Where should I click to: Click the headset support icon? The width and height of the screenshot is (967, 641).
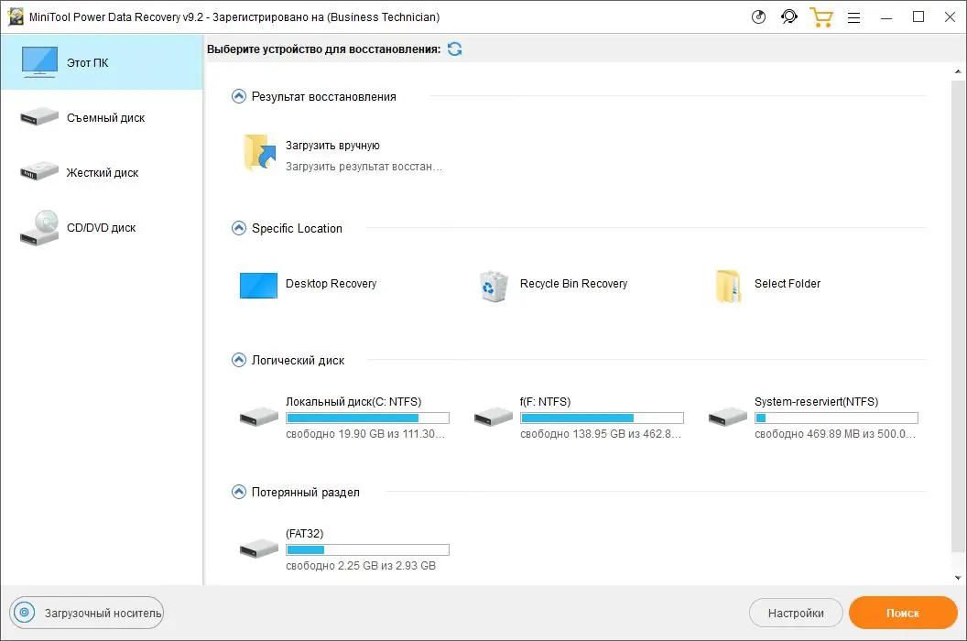tap(789, 16)
